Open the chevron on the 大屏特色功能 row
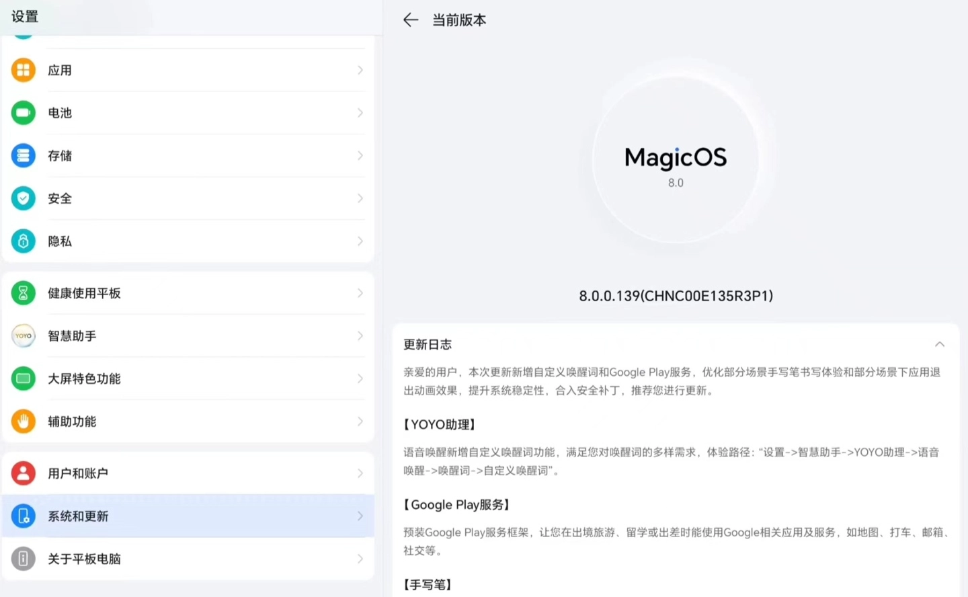This screenshot has height=597, width=968. (360, 379)
